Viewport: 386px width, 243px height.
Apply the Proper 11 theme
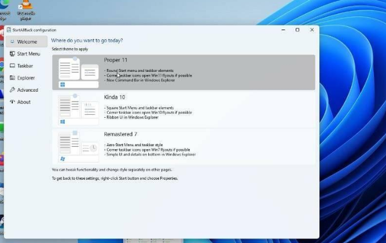[183, 72]
